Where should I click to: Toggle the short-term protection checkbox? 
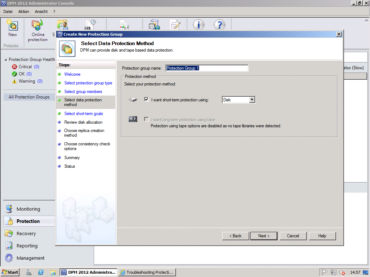[146, 100]
